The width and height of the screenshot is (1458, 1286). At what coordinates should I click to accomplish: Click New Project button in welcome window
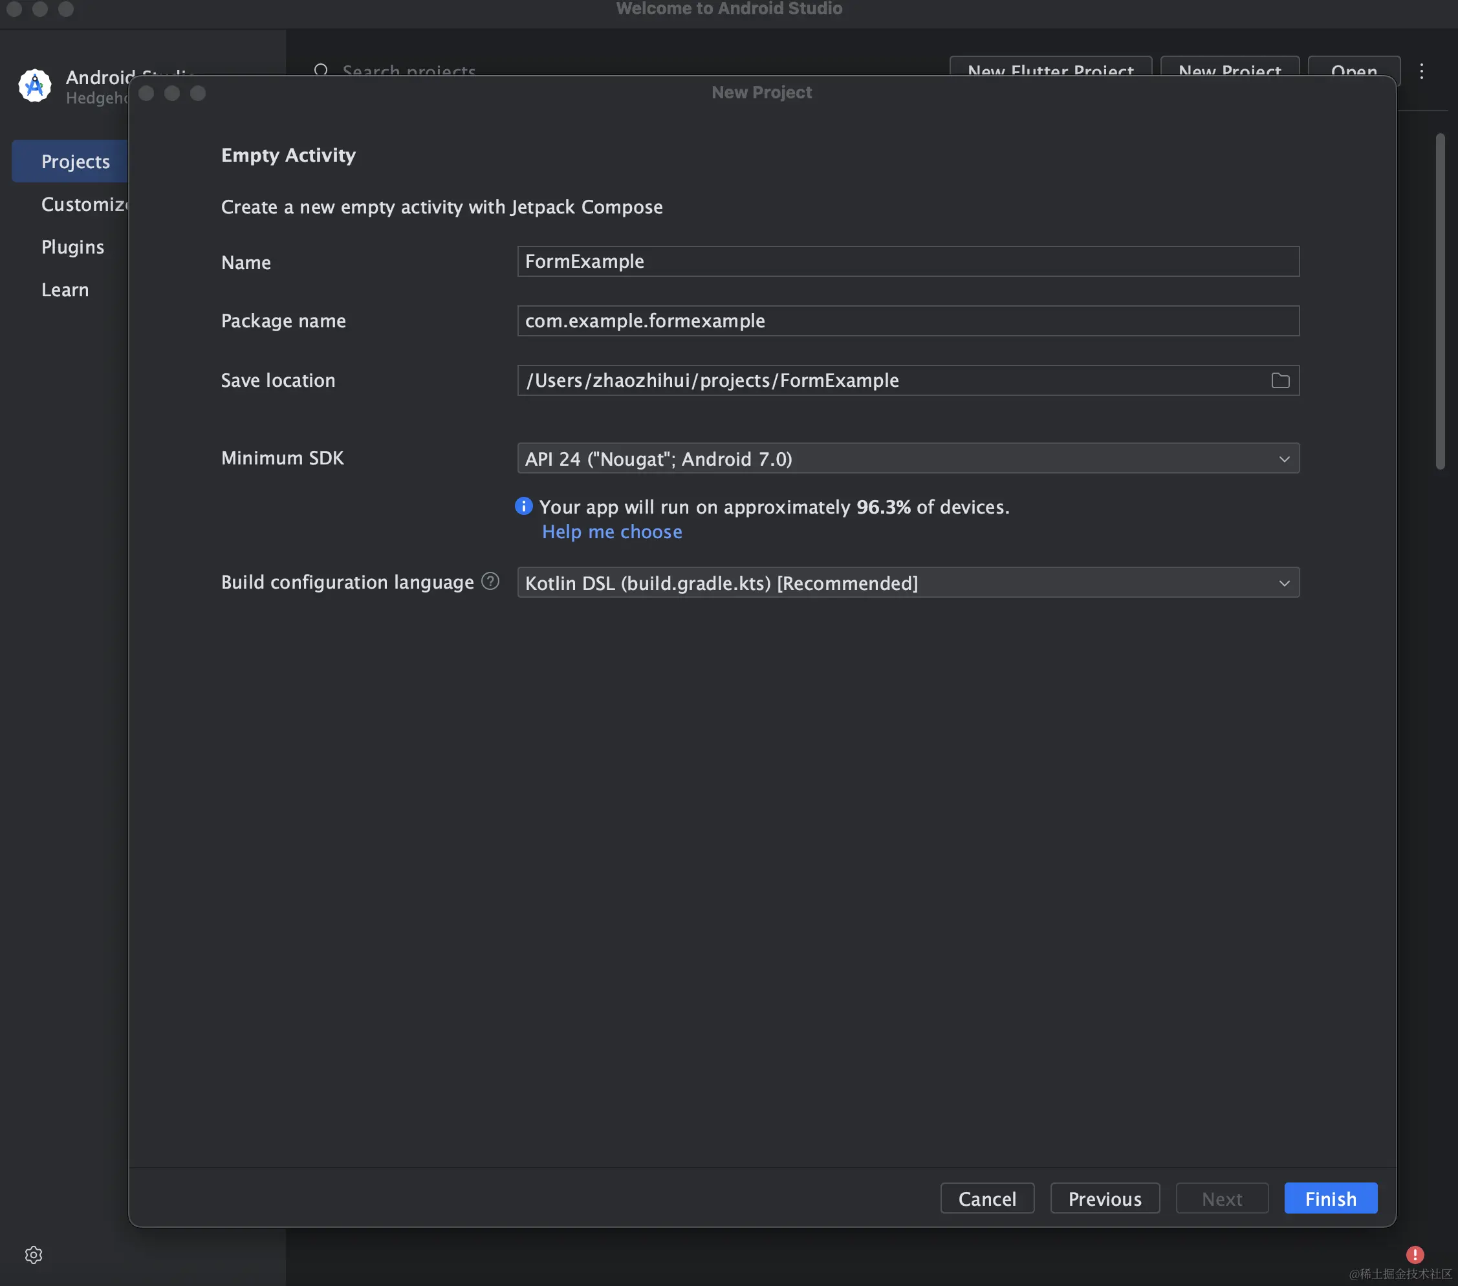pos(1230,67)
